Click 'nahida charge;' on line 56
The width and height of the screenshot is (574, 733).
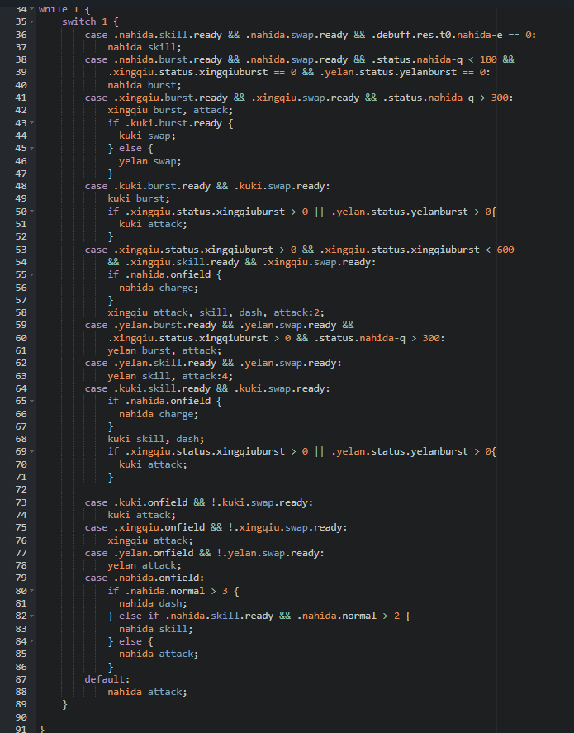point(159,288)
